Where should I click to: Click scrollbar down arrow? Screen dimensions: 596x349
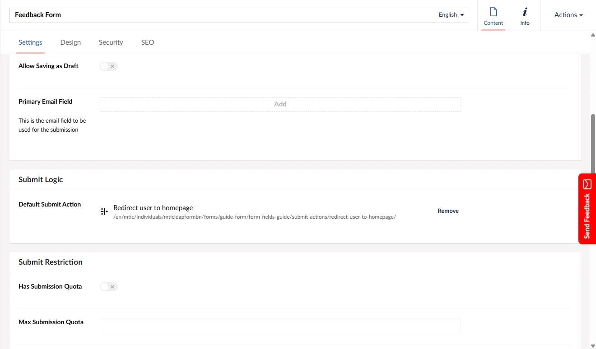click(x=593, y=345)
